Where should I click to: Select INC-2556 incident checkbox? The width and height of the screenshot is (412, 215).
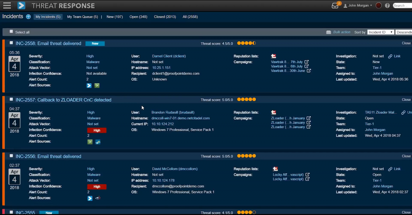point(11,156)
